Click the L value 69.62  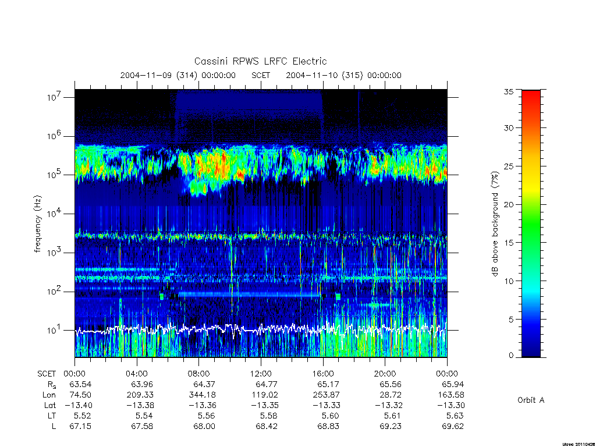(x=453, y=427)
